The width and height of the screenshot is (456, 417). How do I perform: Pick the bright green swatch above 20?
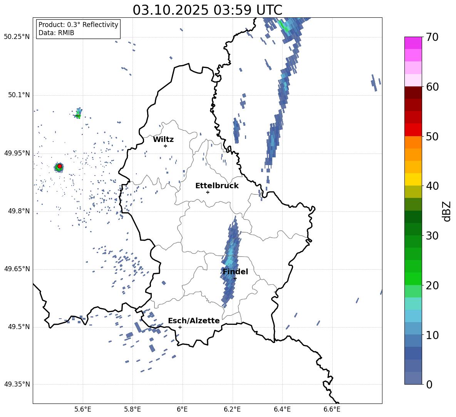coord(413,279)
